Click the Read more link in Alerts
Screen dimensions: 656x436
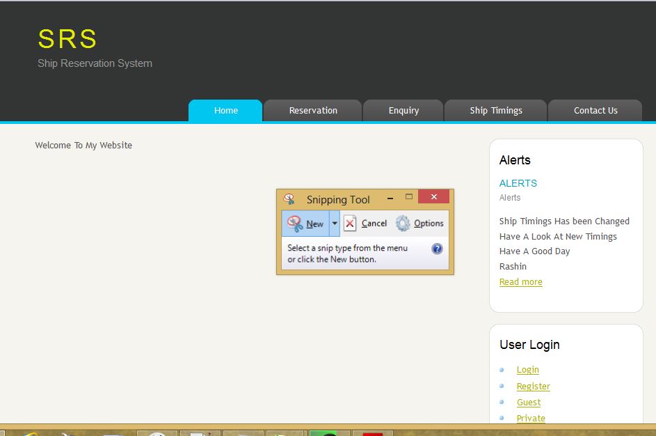[x=520, y=282]
